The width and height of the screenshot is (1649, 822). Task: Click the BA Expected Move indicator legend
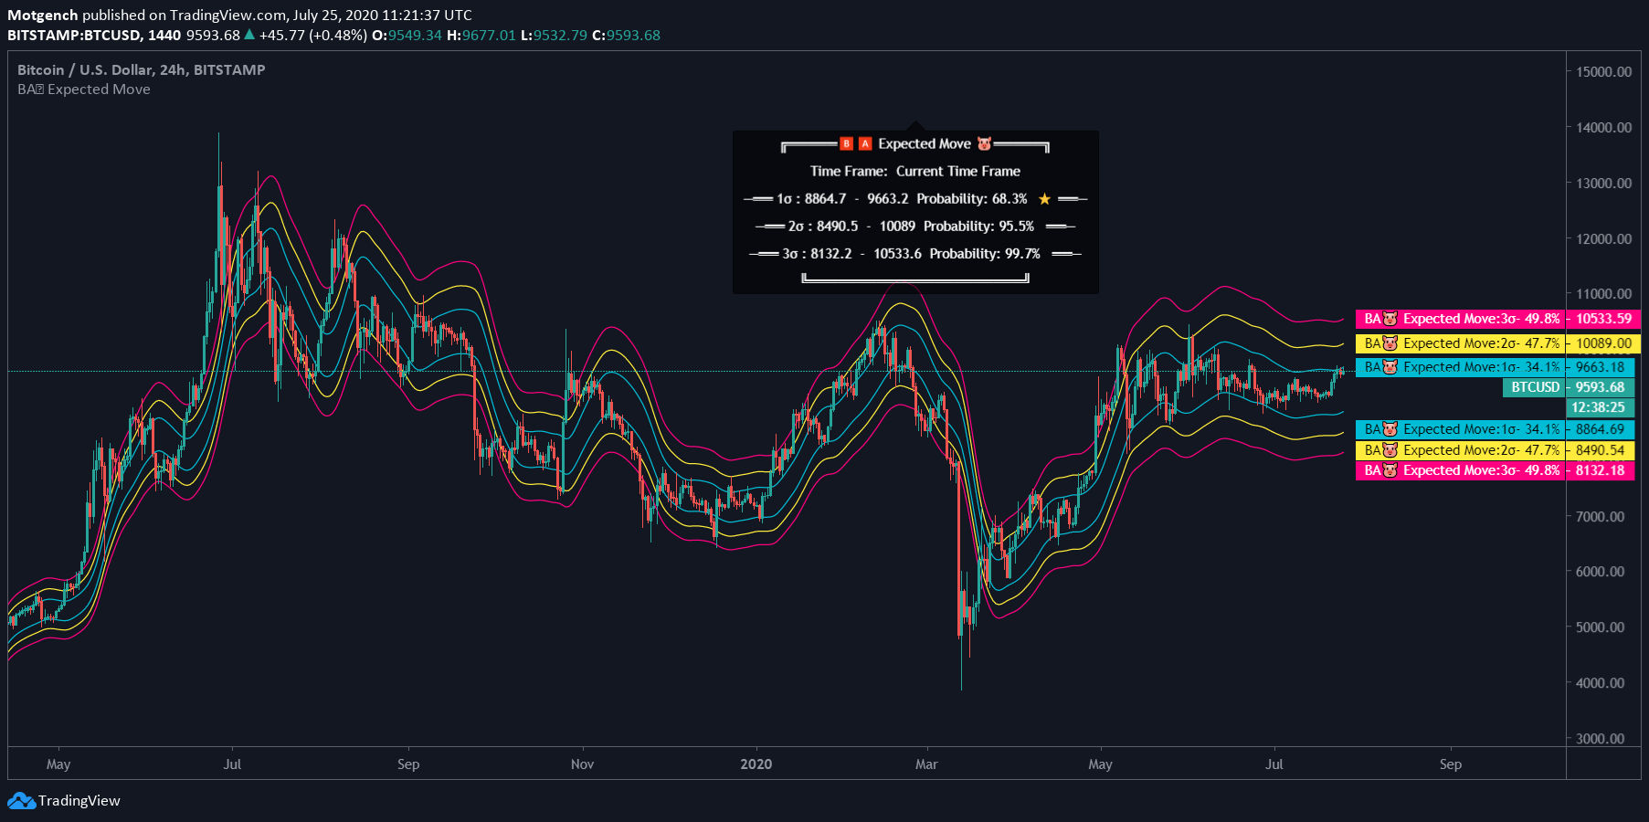coord(84,90)
